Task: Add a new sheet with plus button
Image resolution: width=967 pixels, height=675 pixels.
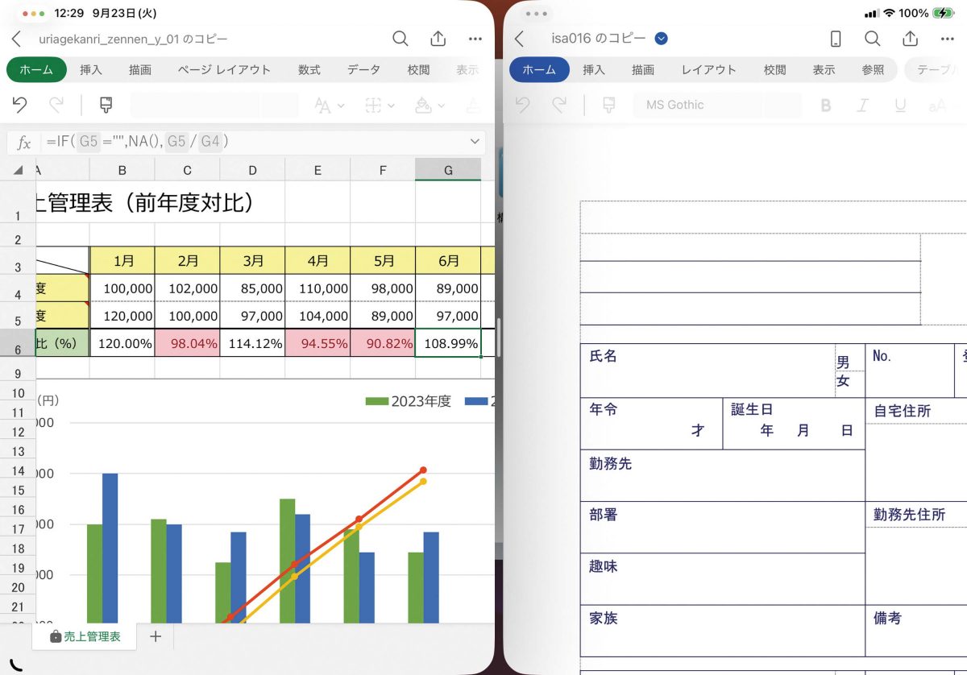Action: [x=156, y=636]
